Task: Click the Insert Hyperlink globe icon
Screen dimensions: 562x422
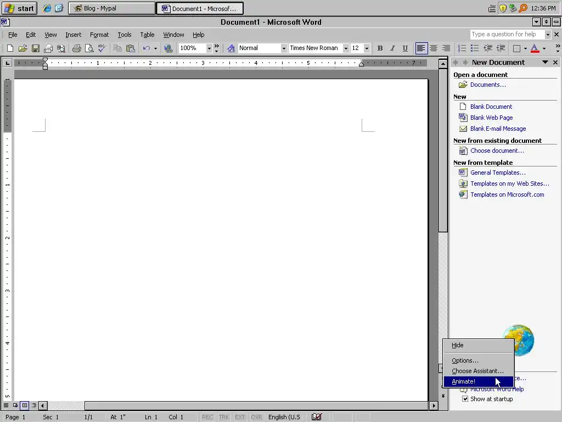Action: point(168,48)
